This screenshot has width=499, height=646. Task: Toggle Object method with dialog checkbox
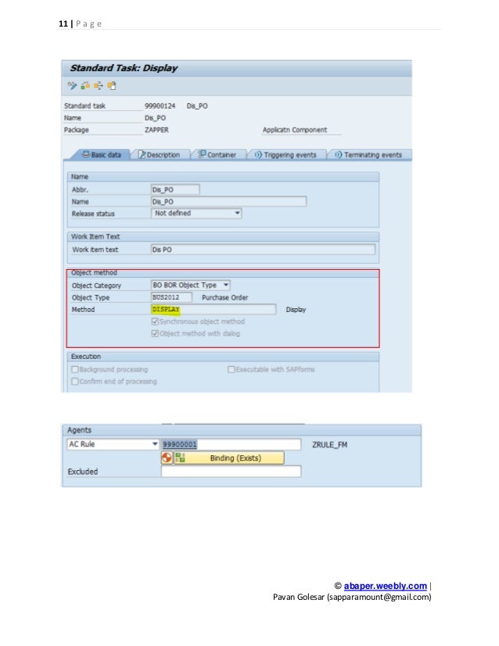click(156, 333)
